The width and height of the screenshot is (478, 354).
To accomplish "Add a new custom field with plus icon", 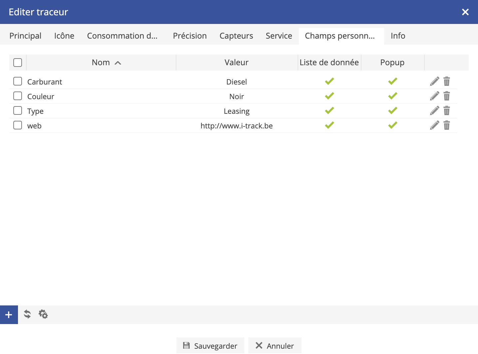I will coord(9,315).
